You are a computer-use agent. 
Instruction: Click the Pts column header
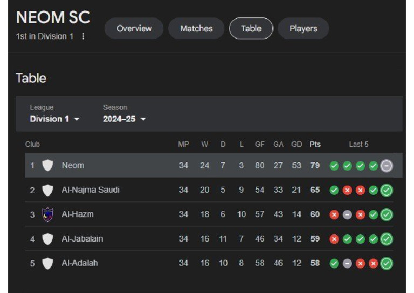pos(315,144)
